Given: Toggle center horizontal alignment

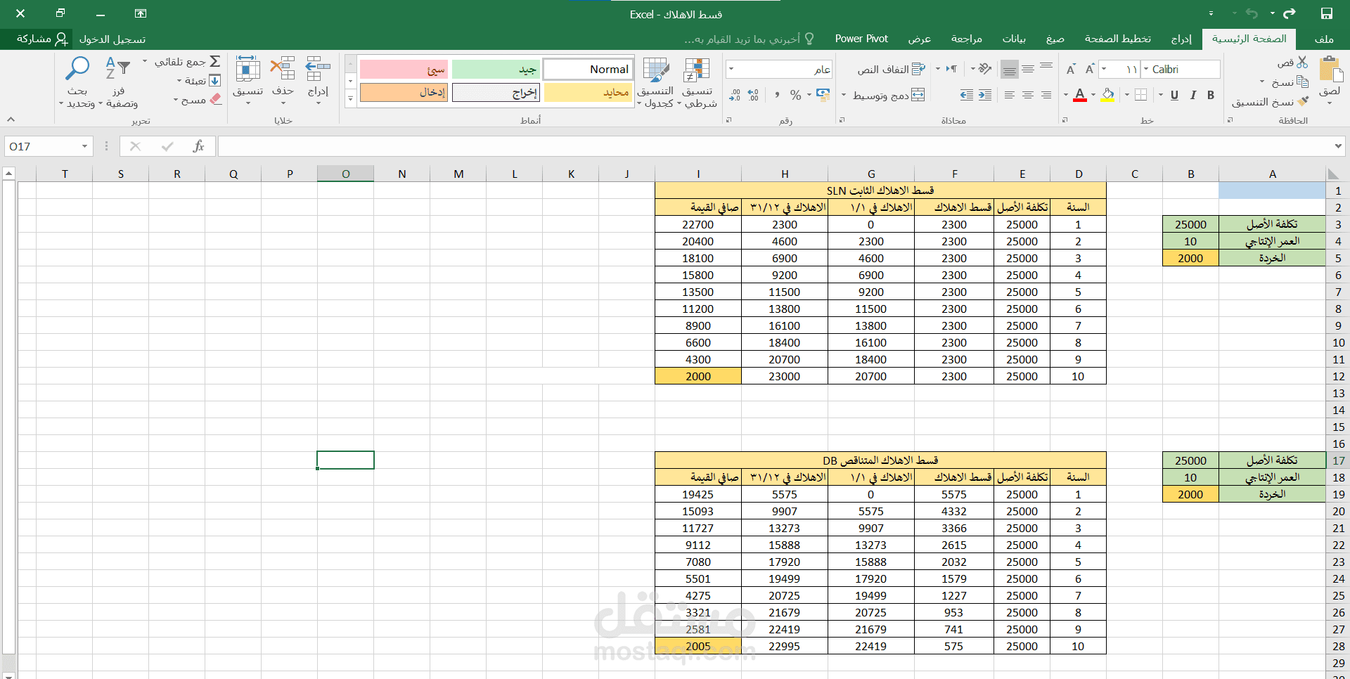Looking at the screenshot, I should tap(1028, 95).
